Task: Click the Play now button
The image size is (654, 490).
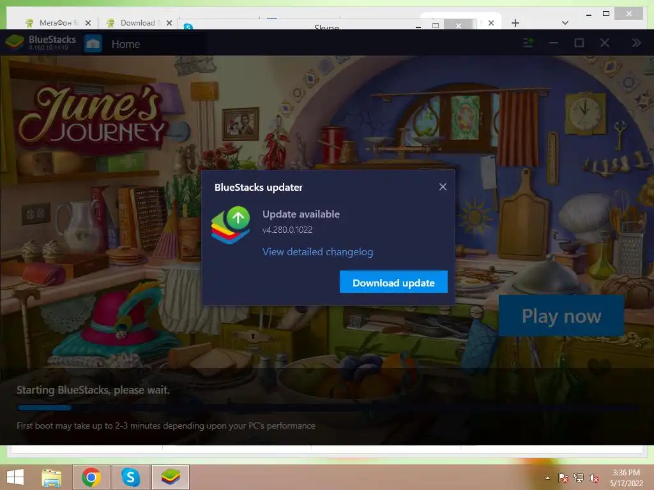Action: pyautogui.click(x=561, y=316)
